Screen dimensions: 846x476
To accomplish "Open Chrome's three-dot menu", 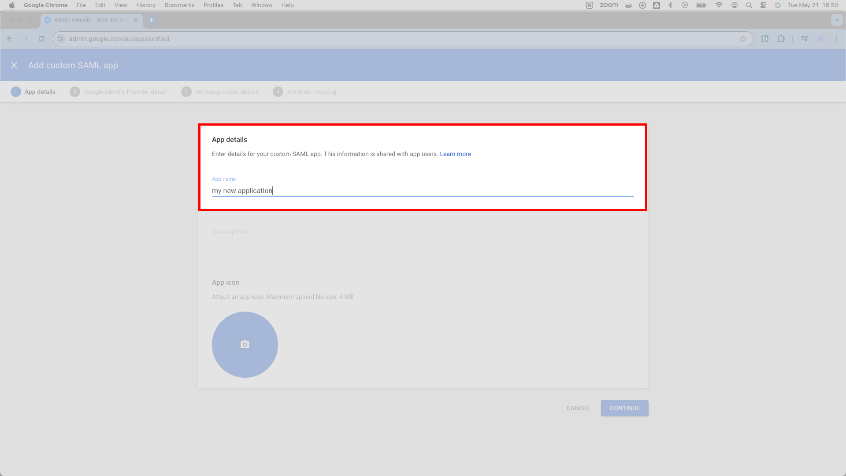I will coord(837,39).
